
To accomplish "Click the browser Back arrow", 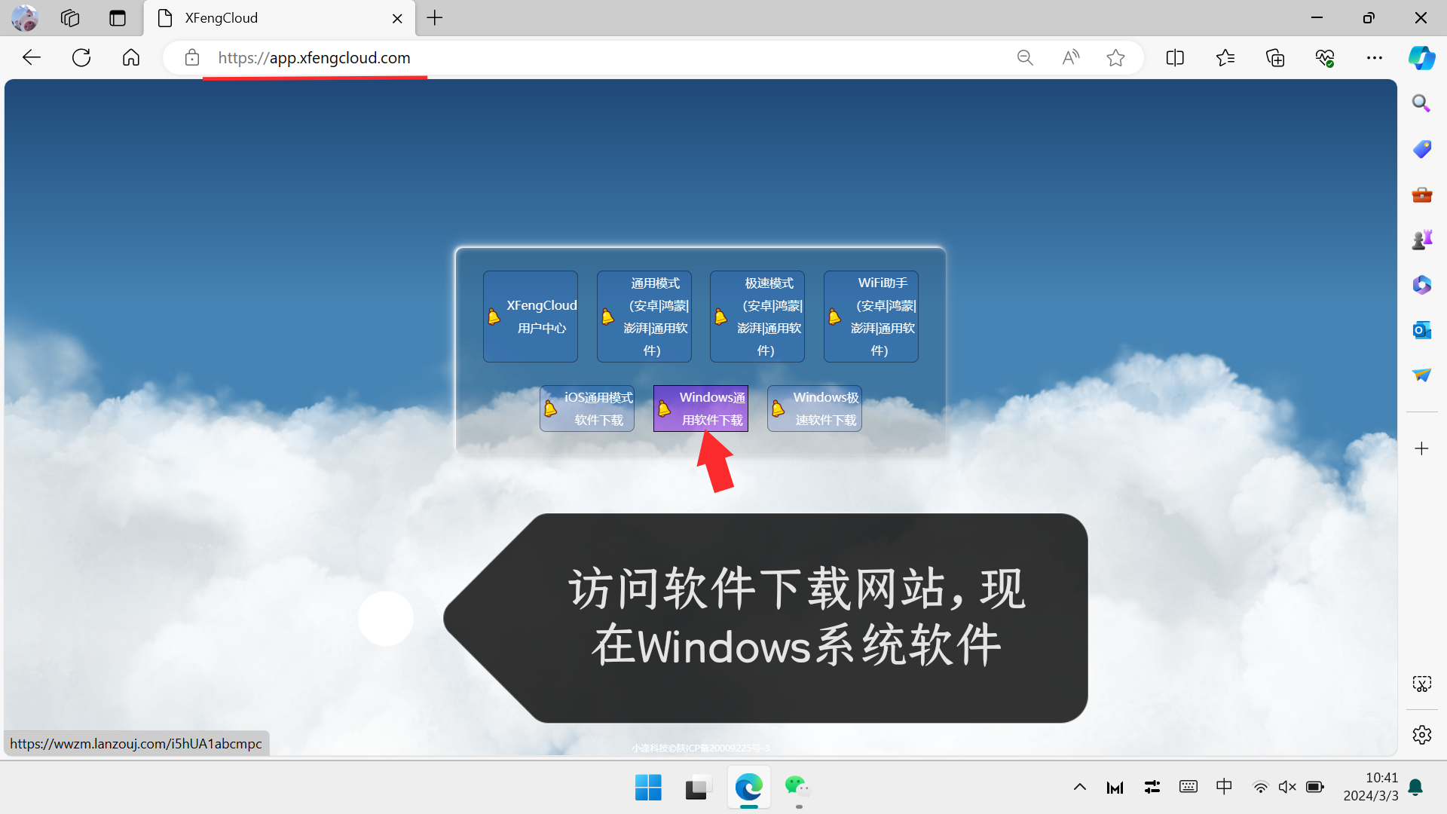I will pyautogui.click(x=32, y=57).
